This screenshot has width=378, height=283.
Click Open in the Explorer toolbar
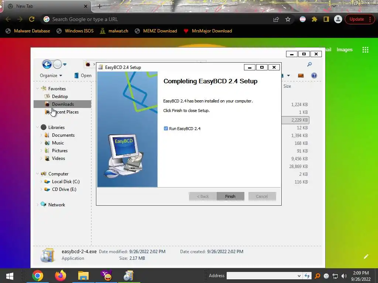[83, 76]
